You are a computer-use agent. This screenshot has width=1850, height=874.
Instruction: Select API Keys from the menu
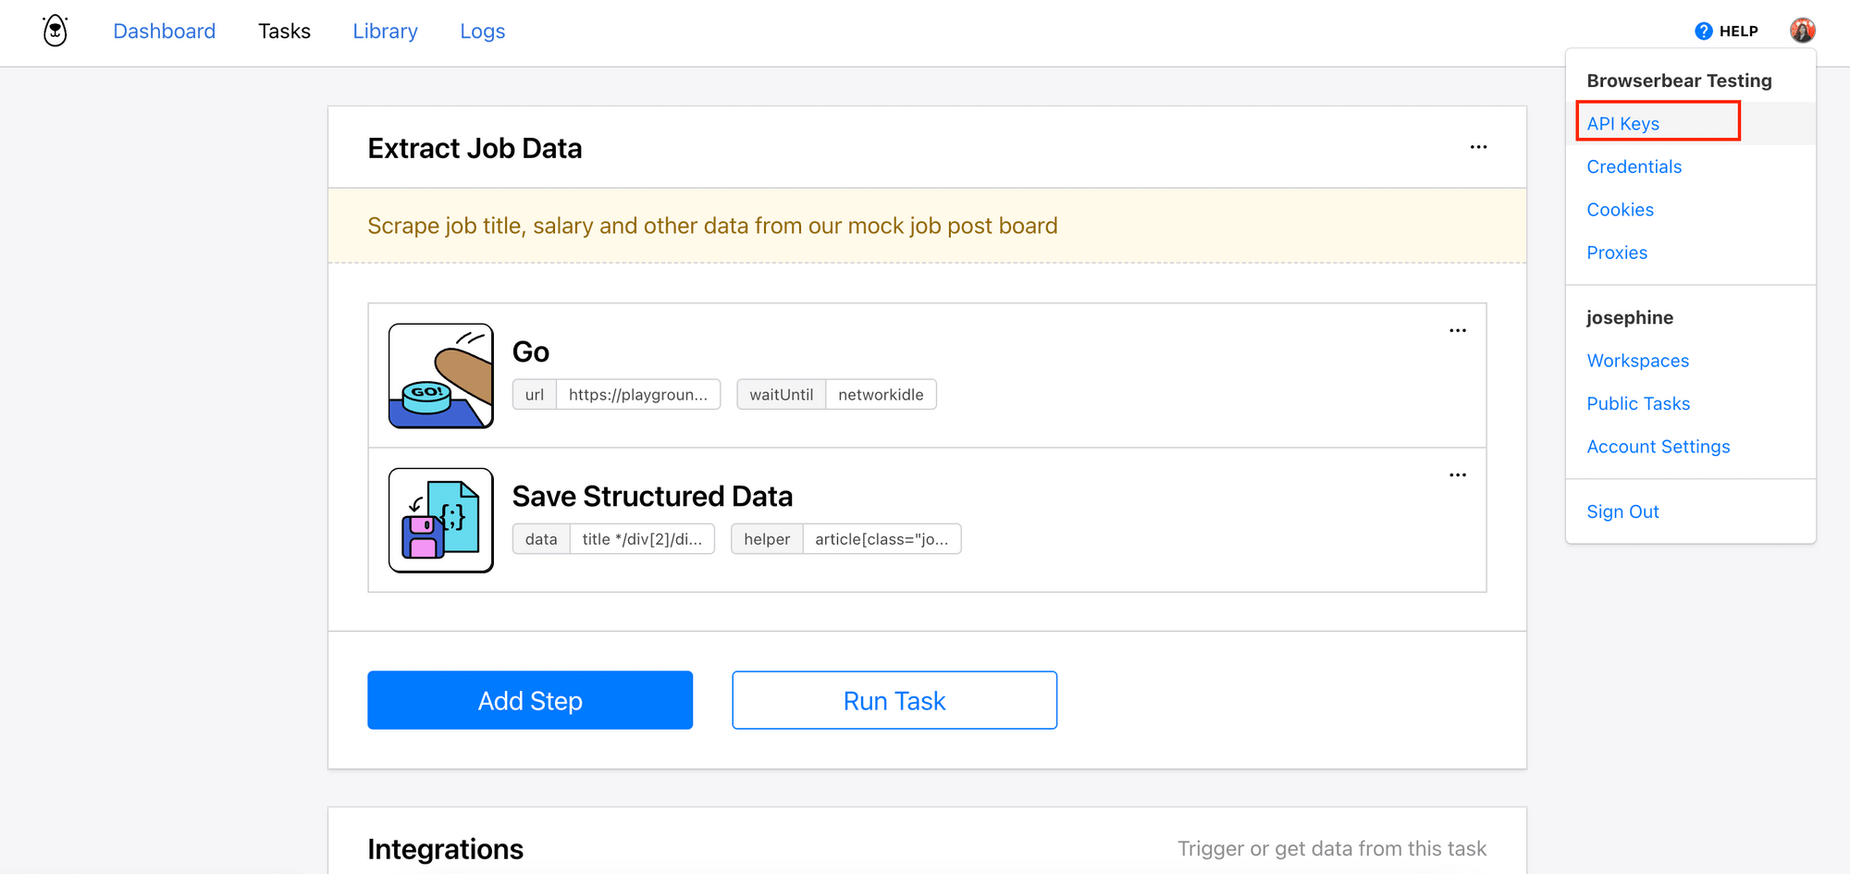[x=1622, y=124]
